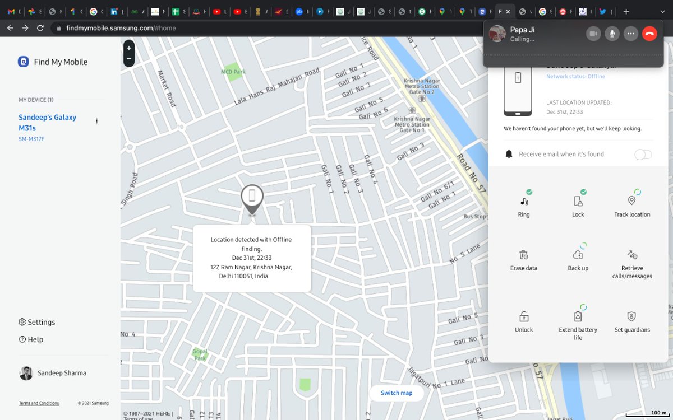Click the Switch map button
This screenshot has height=420, width=673.
[x=397, y=393]
